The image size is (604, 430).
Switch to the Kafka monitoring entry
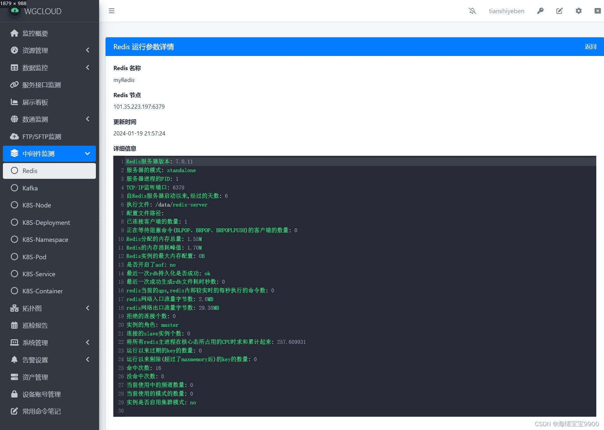pos(30,188)
